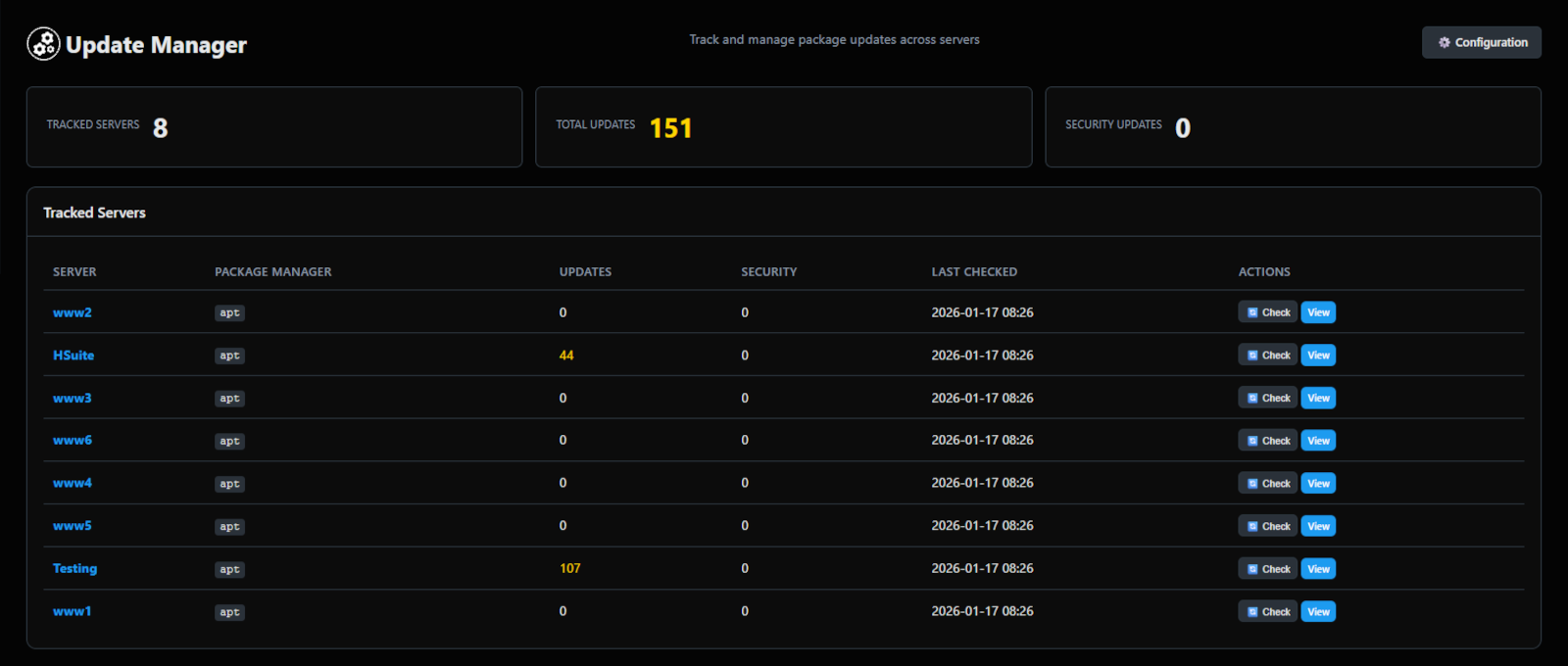Viewport: 1568px width, 666px height.
Task: Click the Security Updates count card
Action: click(1292, 127)
